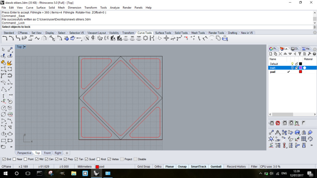Click the Rectangle tool in left sidebar
The image size is (317, 178).
click(3, 140)
